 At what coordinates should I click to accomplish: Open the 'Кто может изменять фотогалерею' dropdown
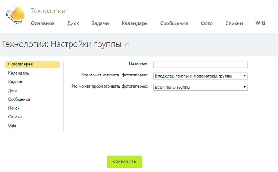(201, 76)
